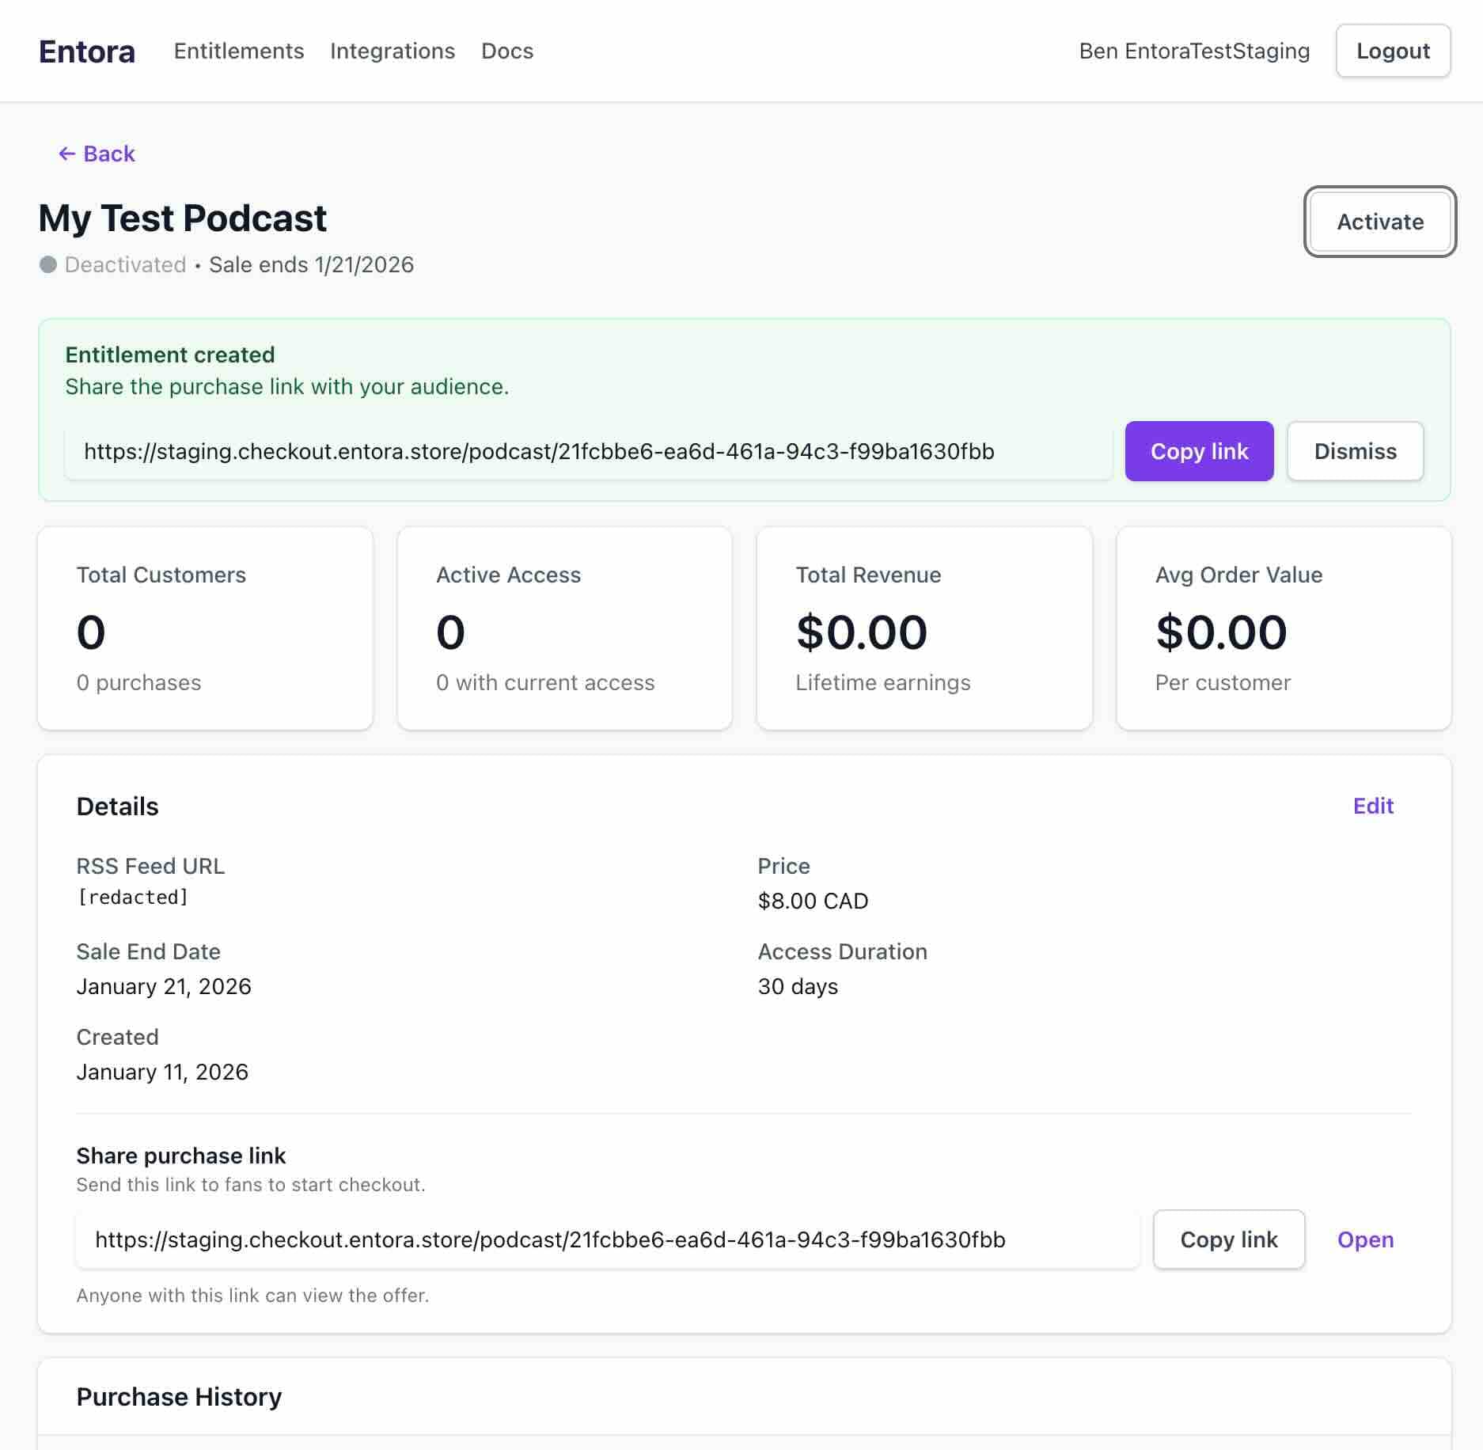Copy link under Share purchase link section

pyautogui.click(x=1228, y=1239)
